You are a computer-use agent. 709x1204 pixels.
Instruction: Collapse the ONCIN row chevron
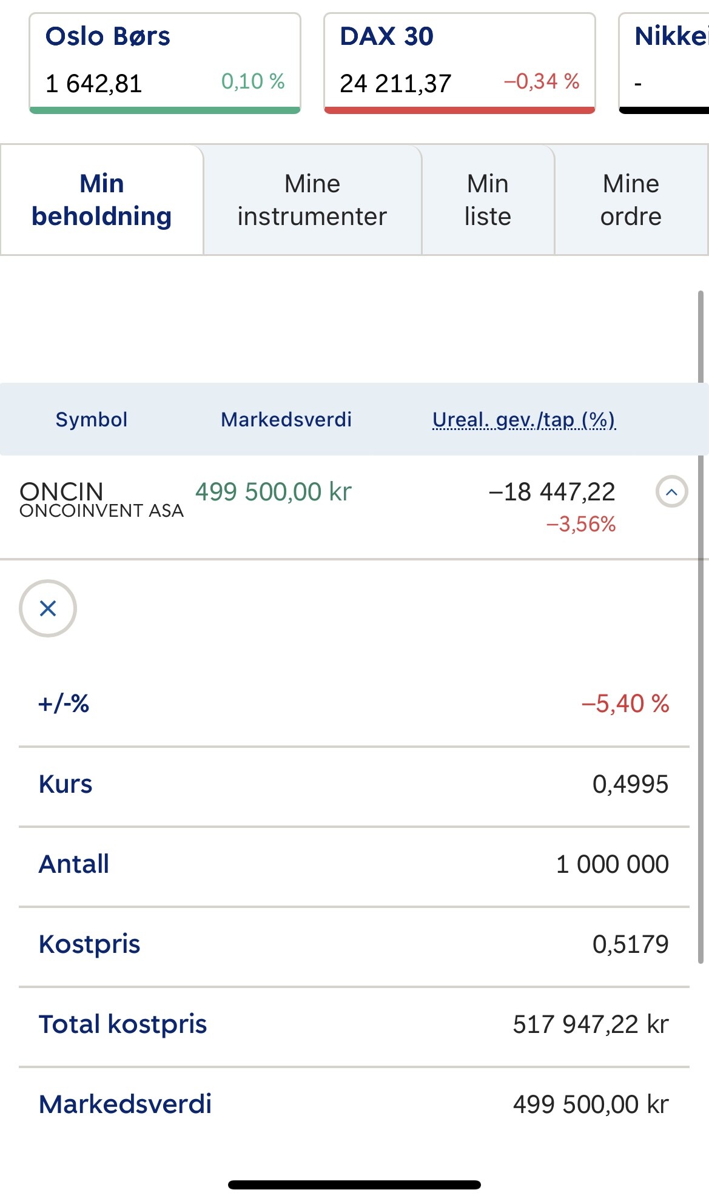671,492
